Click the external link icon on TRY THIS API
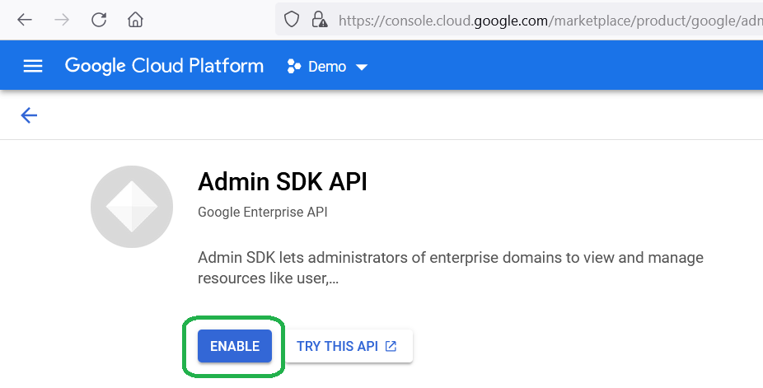 391,346
